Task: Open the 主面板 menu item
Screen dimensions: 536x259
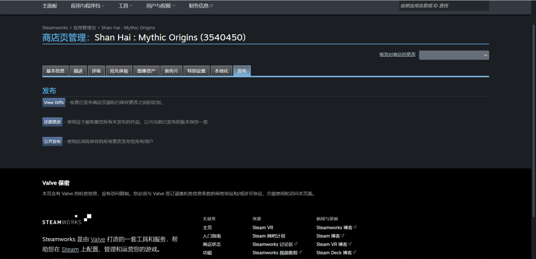Action: click(50, 6)
